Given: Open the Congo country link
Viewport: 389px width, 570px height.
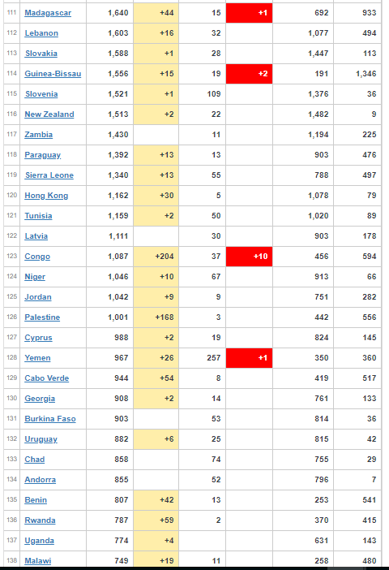Looking at the screenshot, I should point(37,257).
